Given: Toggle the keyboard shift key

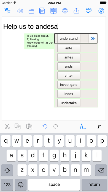Looking at the screenshot, I should [7, 170].
